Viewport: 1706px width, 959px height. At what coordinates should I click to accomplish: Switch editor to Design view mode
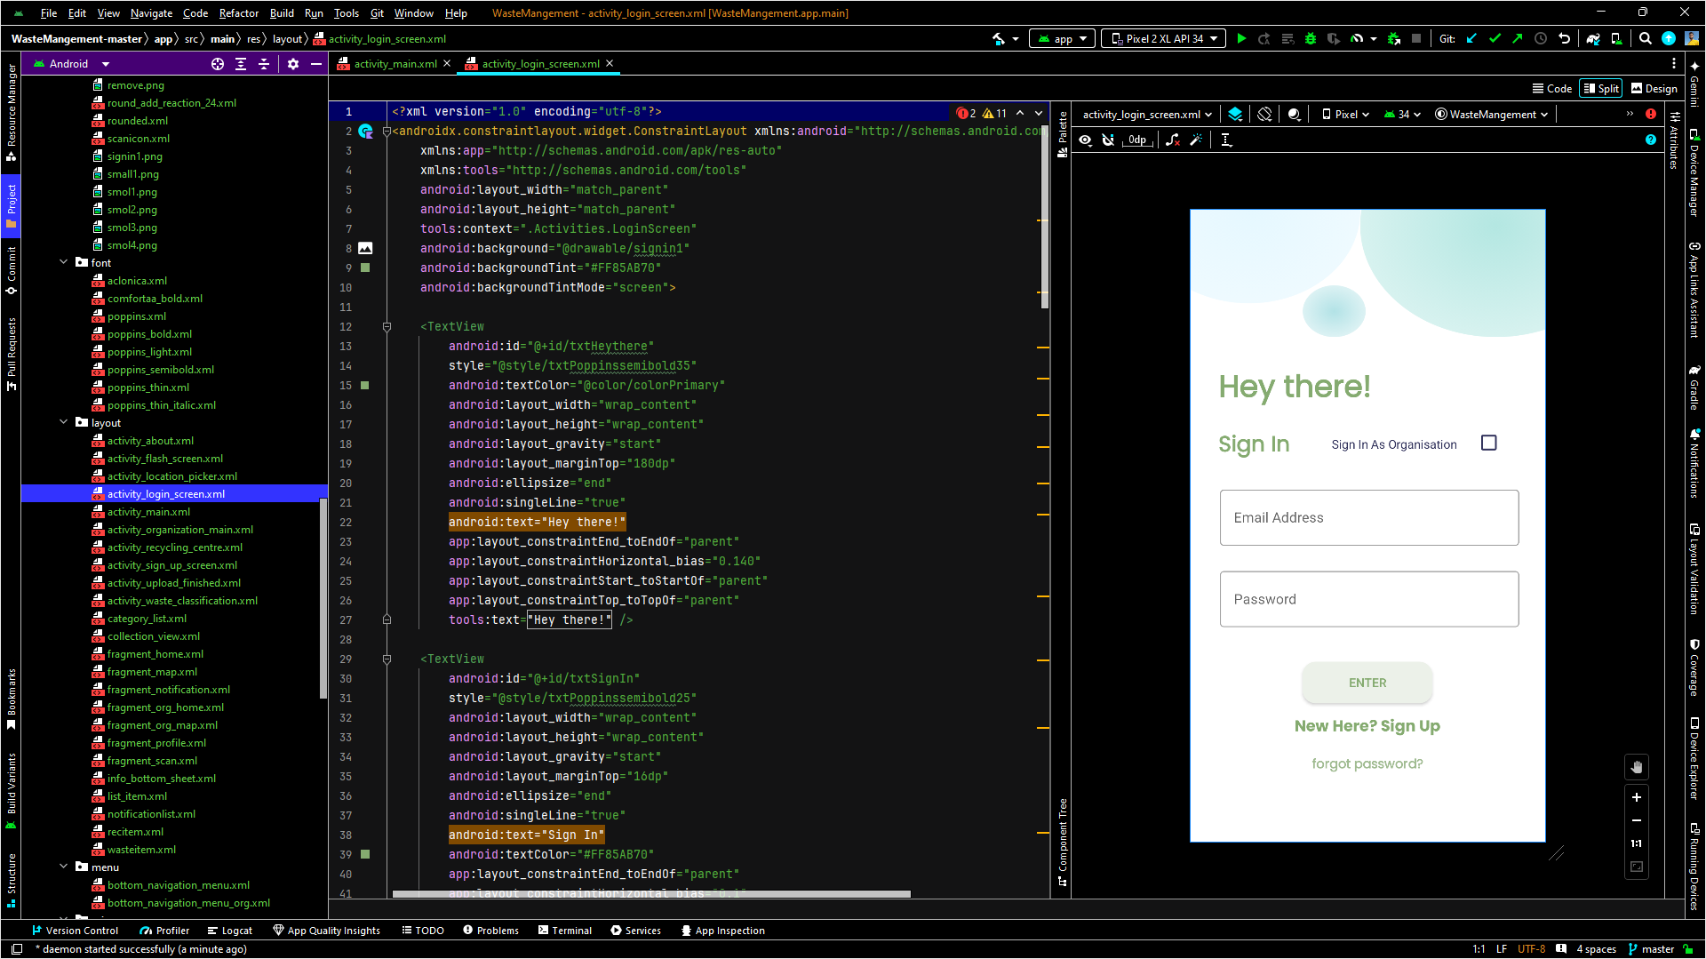point(1654,89)
